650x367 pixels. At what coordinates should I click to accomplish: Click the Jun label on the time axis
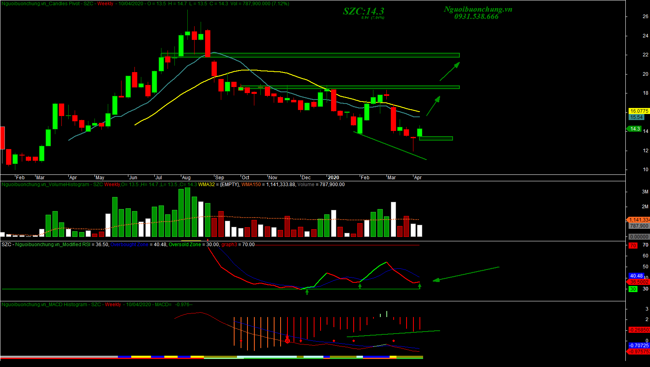[x=133, y=178]
